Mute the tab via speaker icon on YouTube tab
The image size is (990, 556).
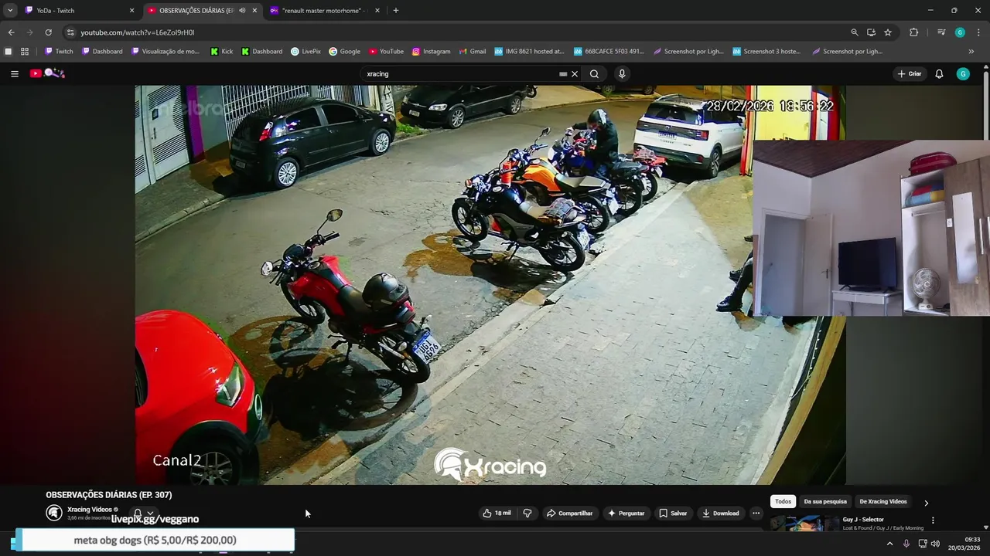point(242,11)
